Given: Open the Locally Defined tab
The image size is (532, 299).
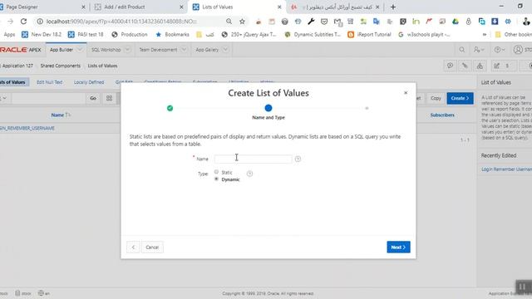Looking at the screenshot, I should click(x=89, y=82).
